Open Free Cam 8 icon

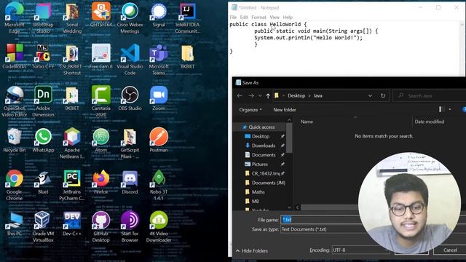click(101, 57)
